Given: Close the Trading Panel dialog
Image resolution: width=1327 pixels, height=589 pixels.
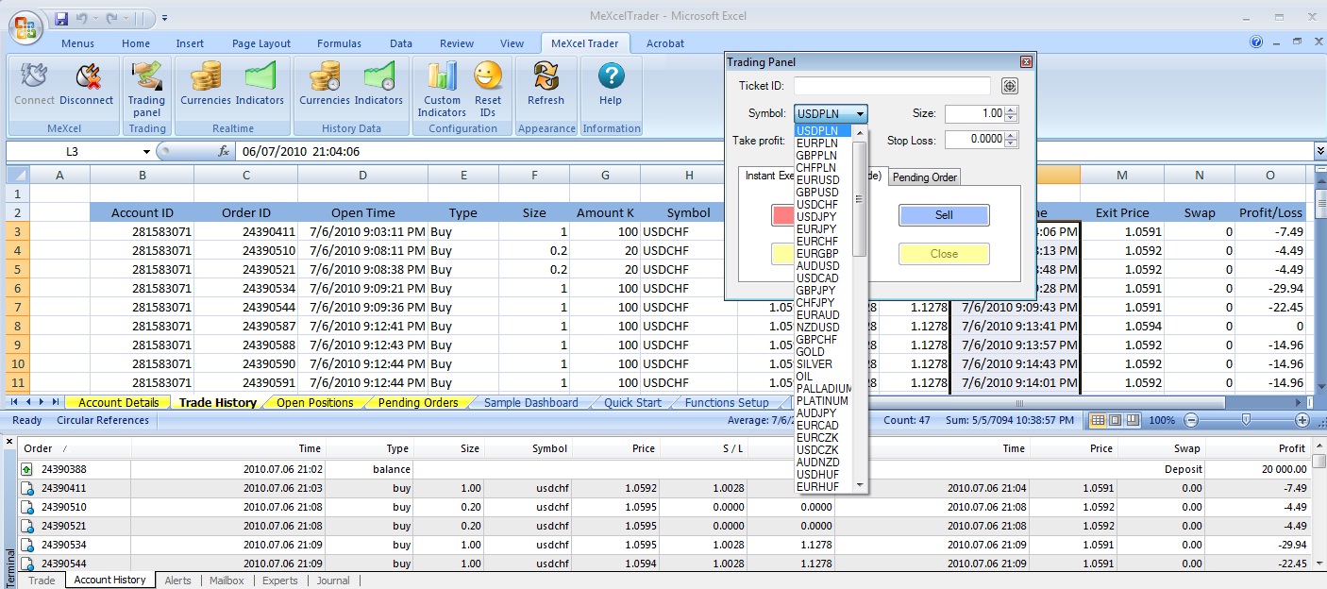Looking at the screenshot, I should click(x=1026, y=62).
